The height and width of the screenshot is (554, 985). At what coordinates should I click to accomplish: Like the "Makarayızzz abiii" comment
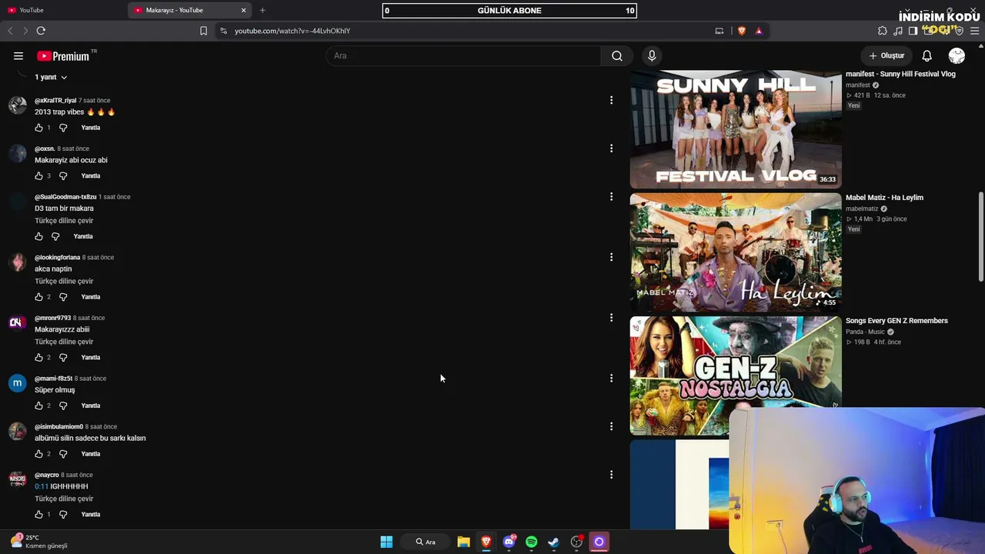click(x=39, y=358)
